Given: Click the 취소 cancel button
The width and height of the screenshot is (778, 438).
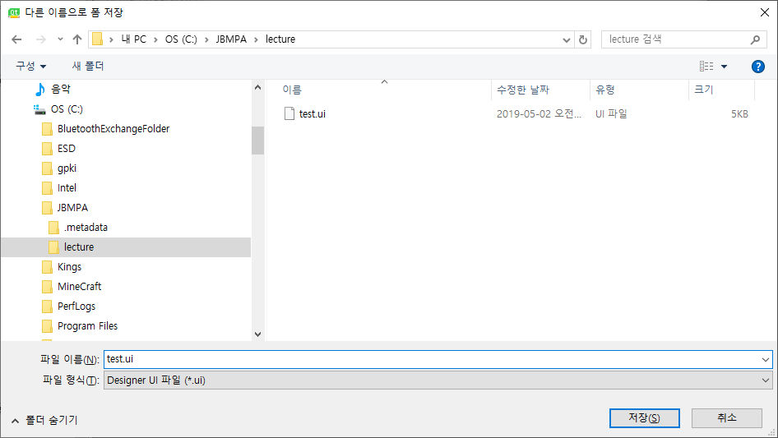Looking at the screenshot, I should [726, 418].
